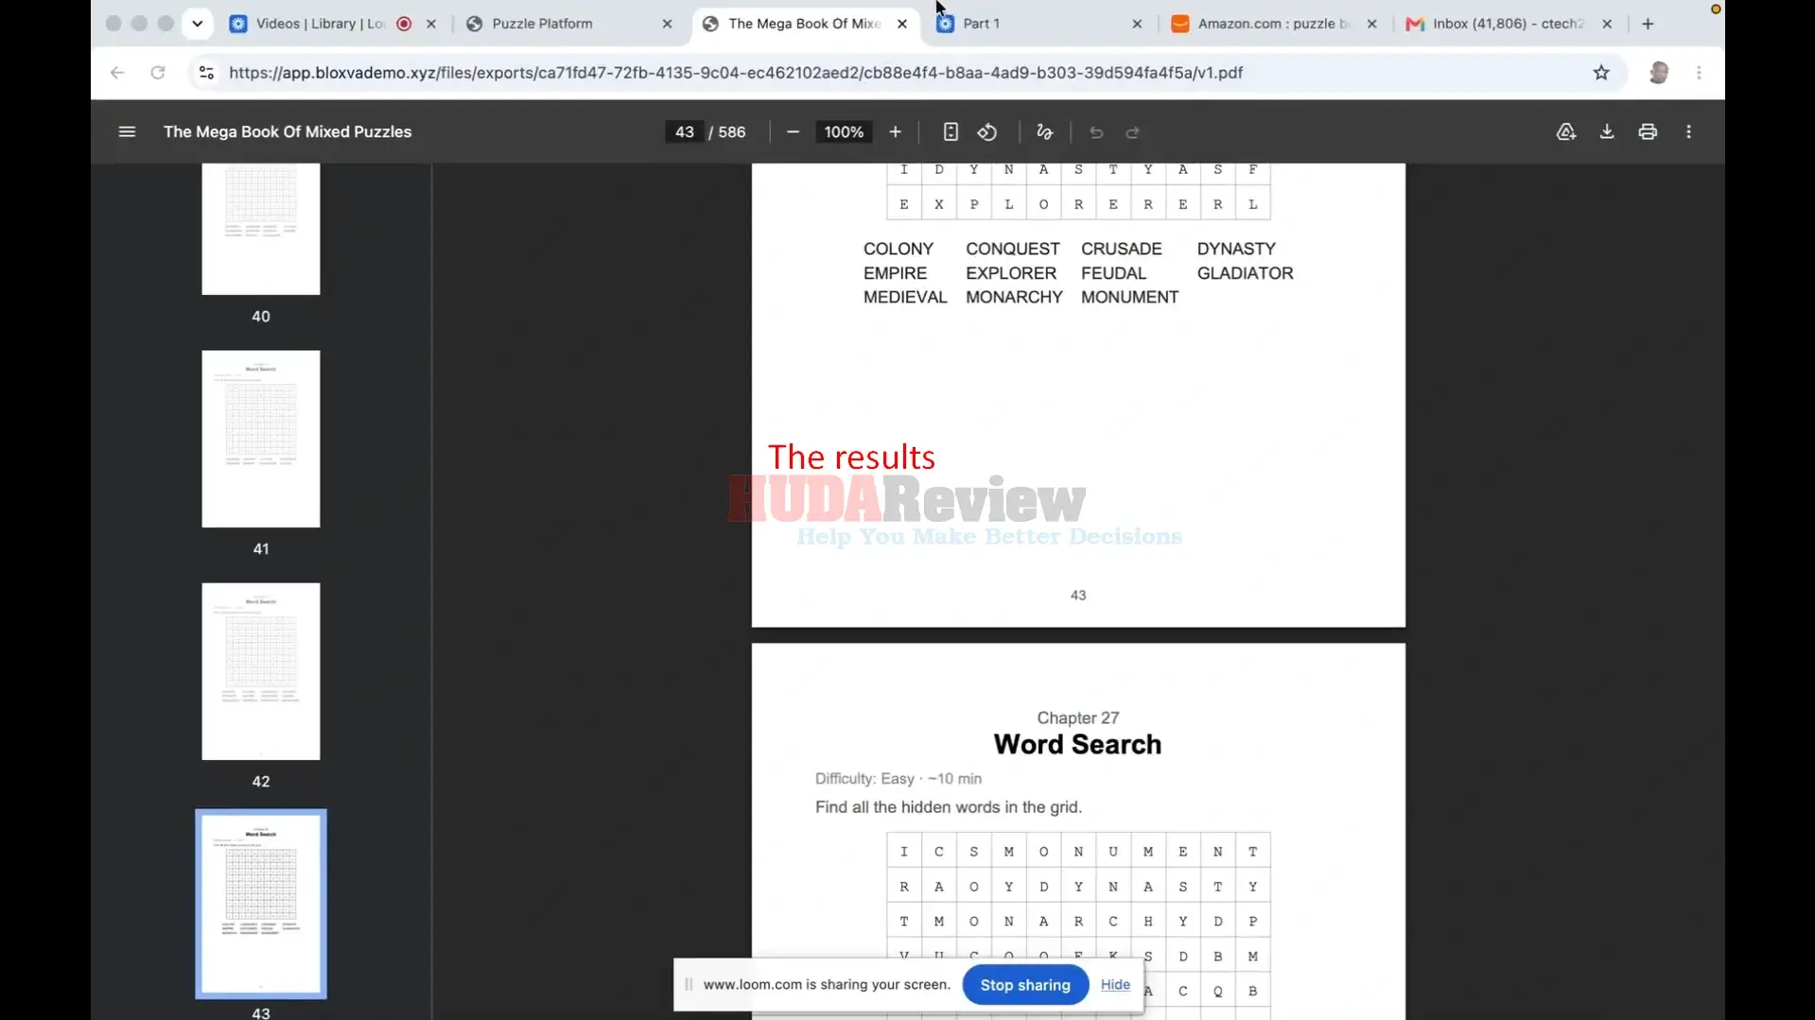Download the PDF file

tap(1607, 131)
